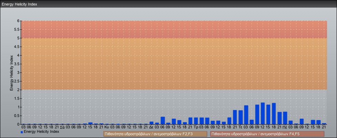
Task: Select the F4,F5 tornado probability legend box
Action: pos(267,134)
